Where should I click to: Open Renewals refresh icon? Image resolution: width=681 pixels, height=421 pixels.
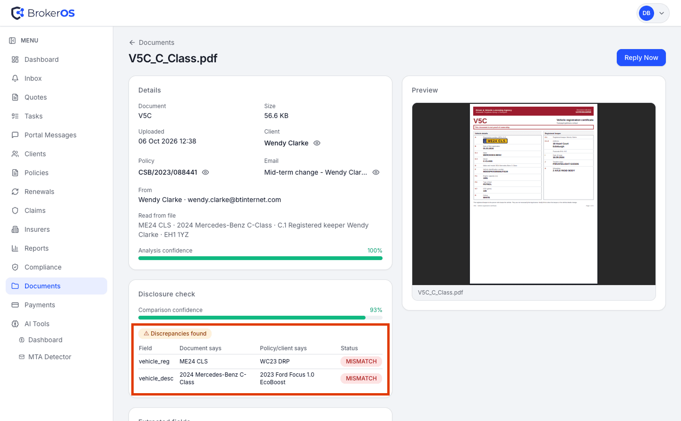click(x=15, y=192)
